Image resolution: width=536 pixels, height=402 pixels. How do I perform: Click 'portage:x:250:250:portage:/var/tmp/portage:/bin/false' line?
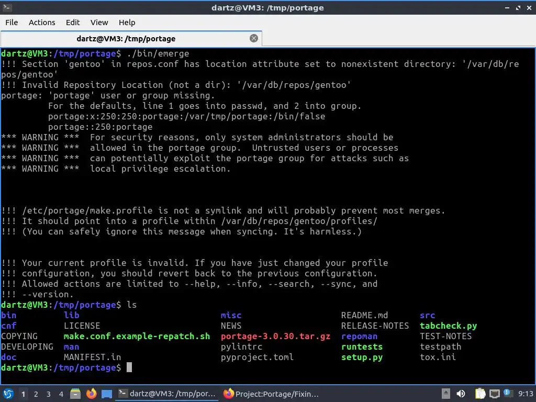point(187,117)
